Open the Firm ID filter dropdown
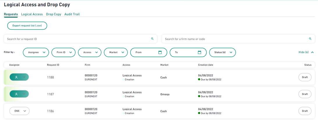This screenshot has width=318, height=120. tap(63, 52)
